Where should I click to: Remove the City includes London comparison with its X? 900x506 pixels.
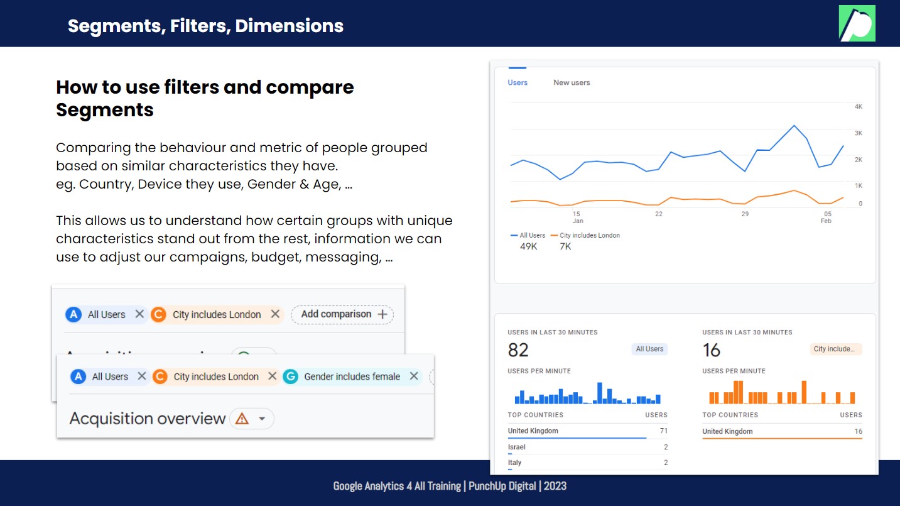coord(272,376)
